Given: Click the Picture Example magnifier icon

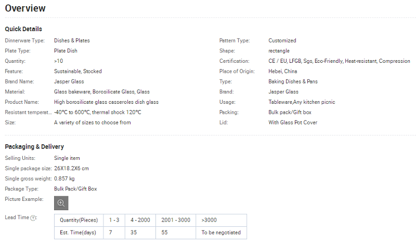Looking at the screenshot, I should point(61,203).
